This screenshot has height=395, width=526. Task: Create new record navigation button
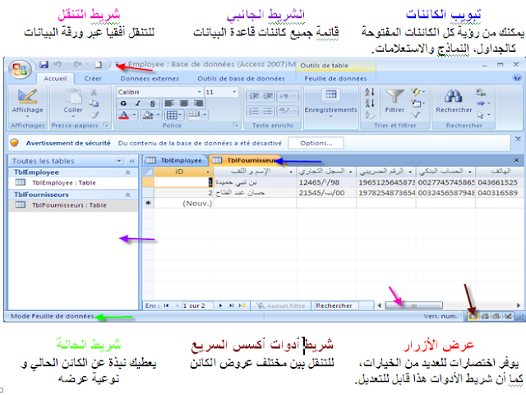coord(242,305)
